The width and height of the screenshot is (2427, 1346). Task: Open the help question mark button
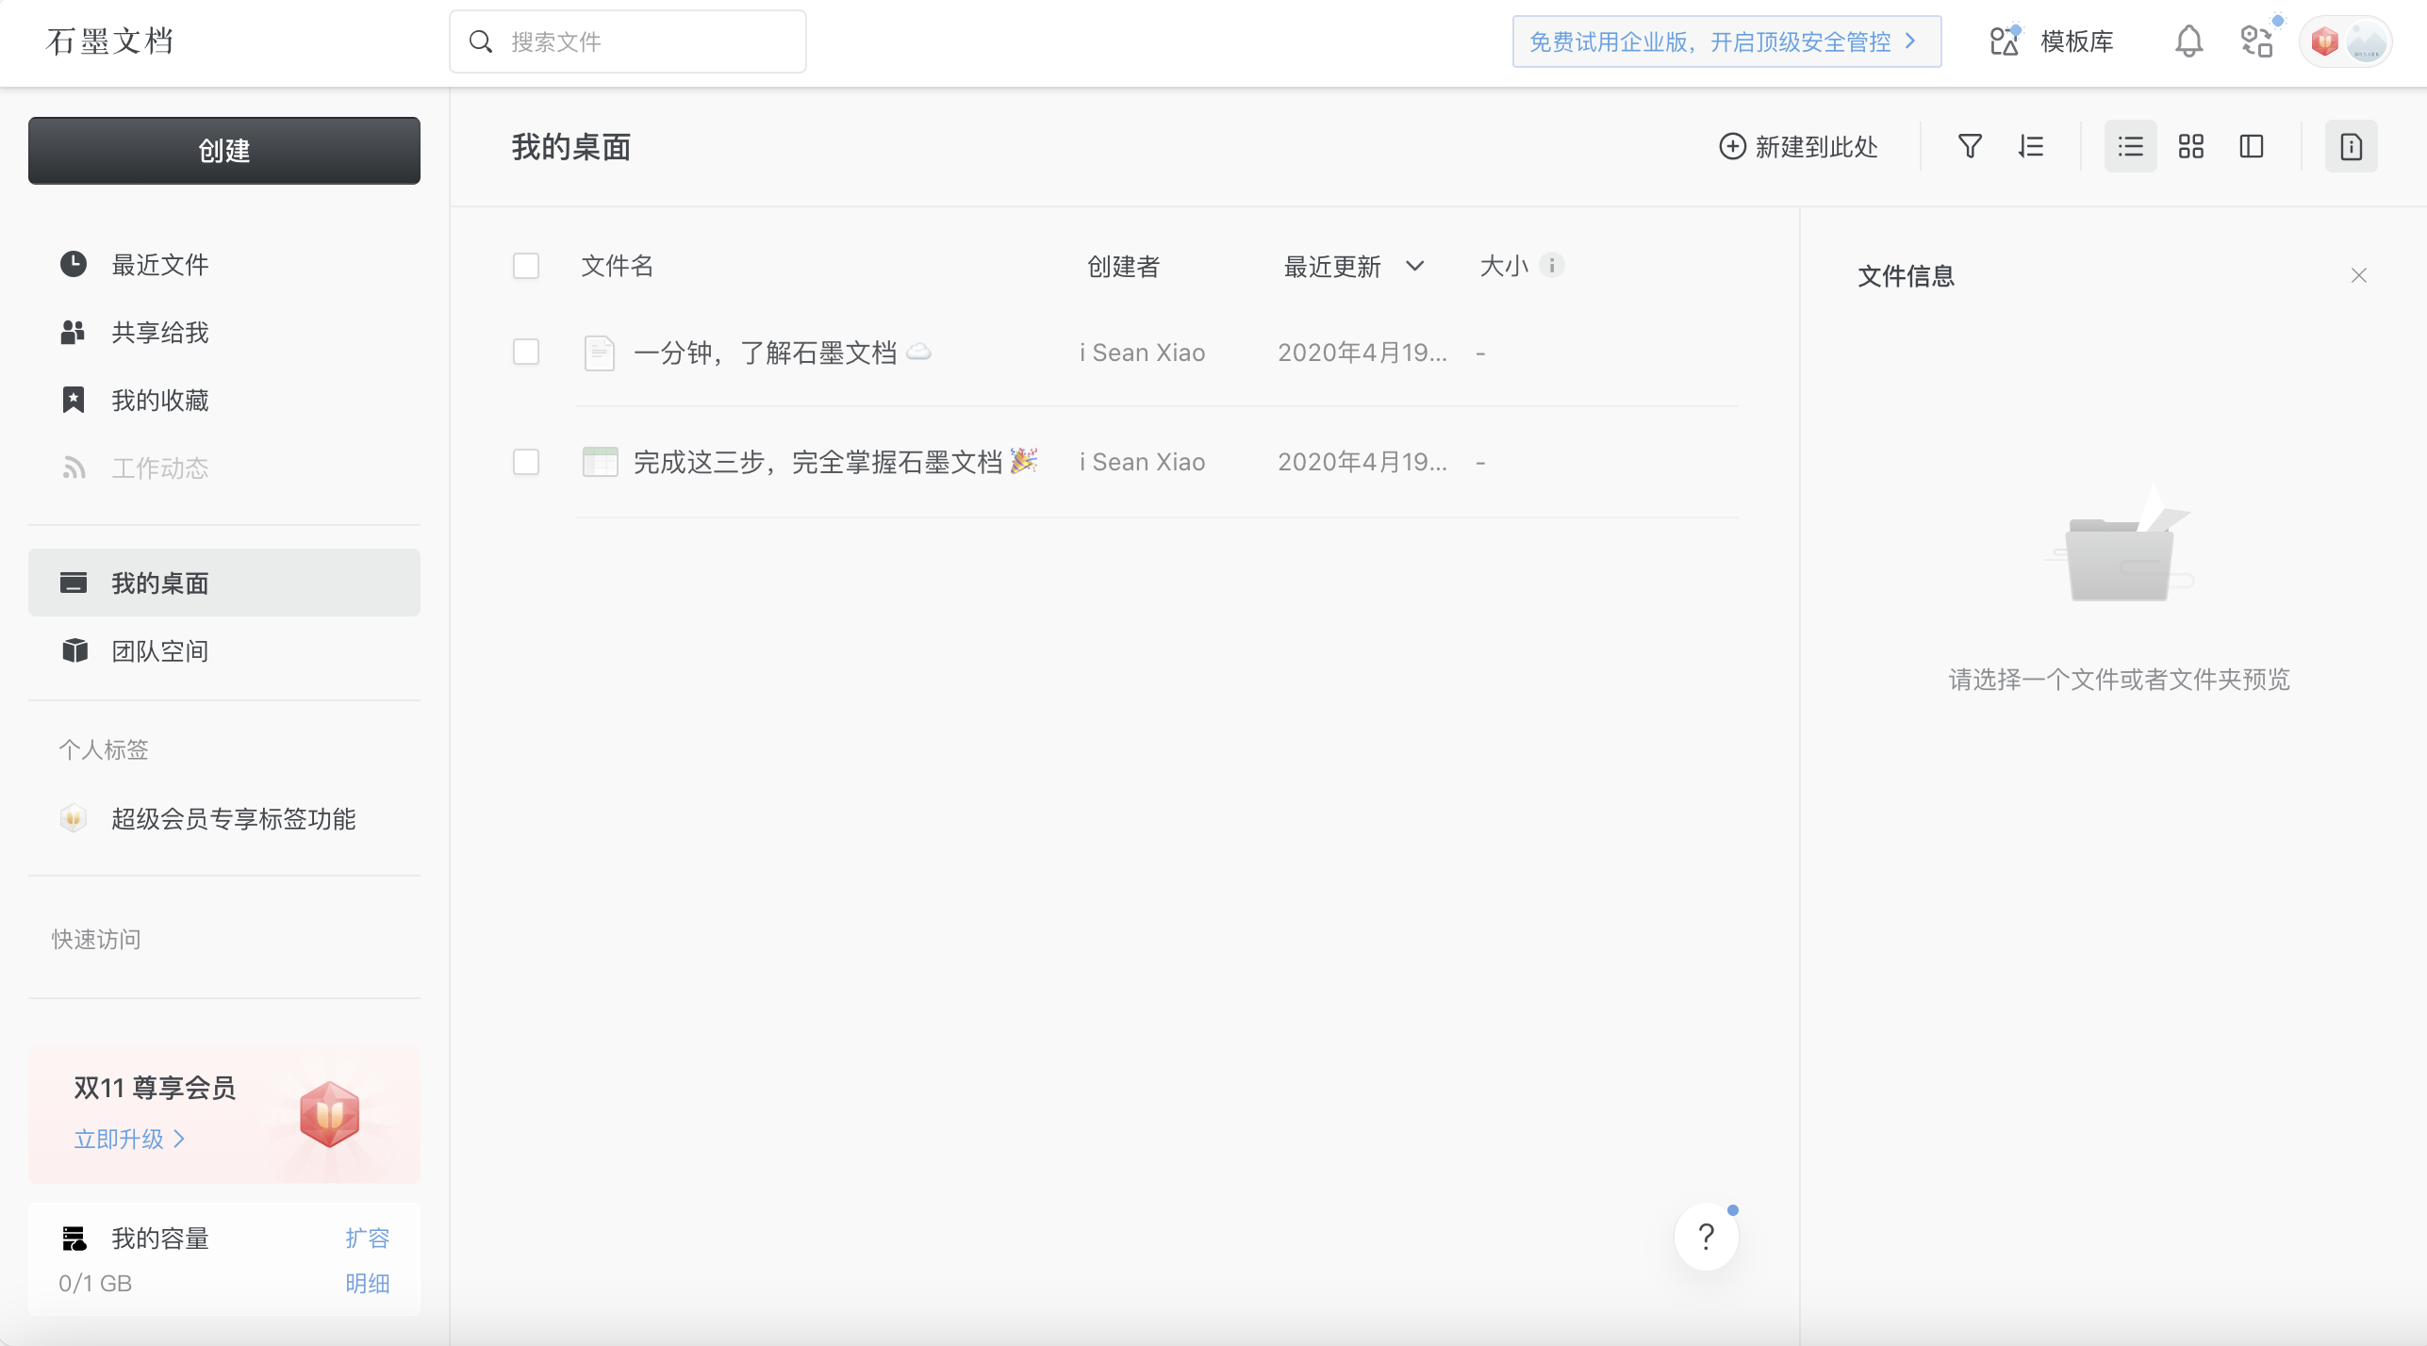(x=1706, y=1237)
